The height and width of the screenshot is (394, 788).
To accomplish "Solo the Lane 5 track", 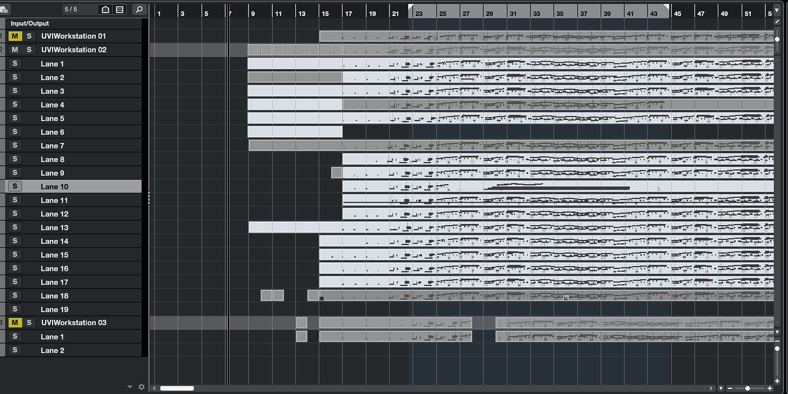I will click(15, 118).
